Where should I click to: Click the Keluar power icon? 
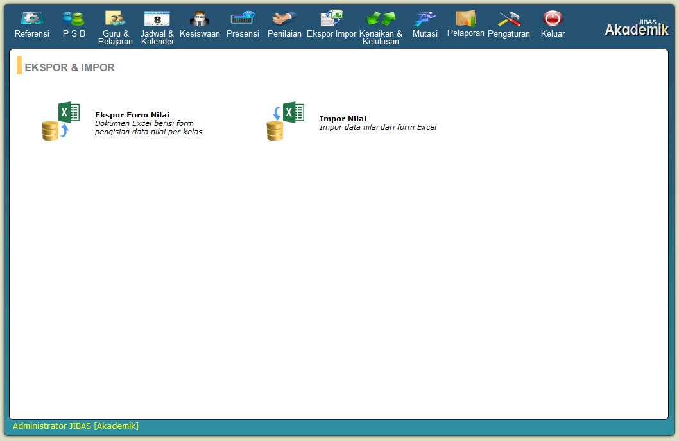point(553,18)
